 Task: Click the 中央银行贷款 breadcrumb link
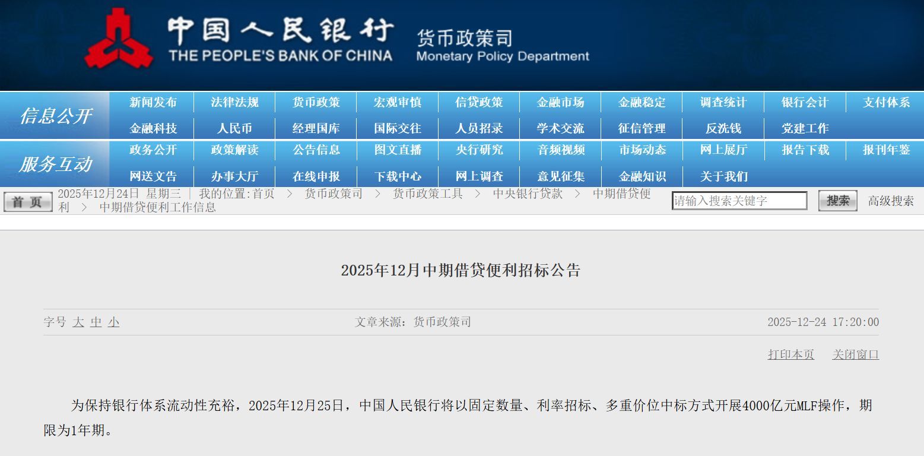(526, 194)
